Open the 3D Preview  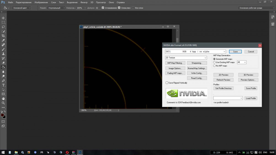tap(248, 75)
